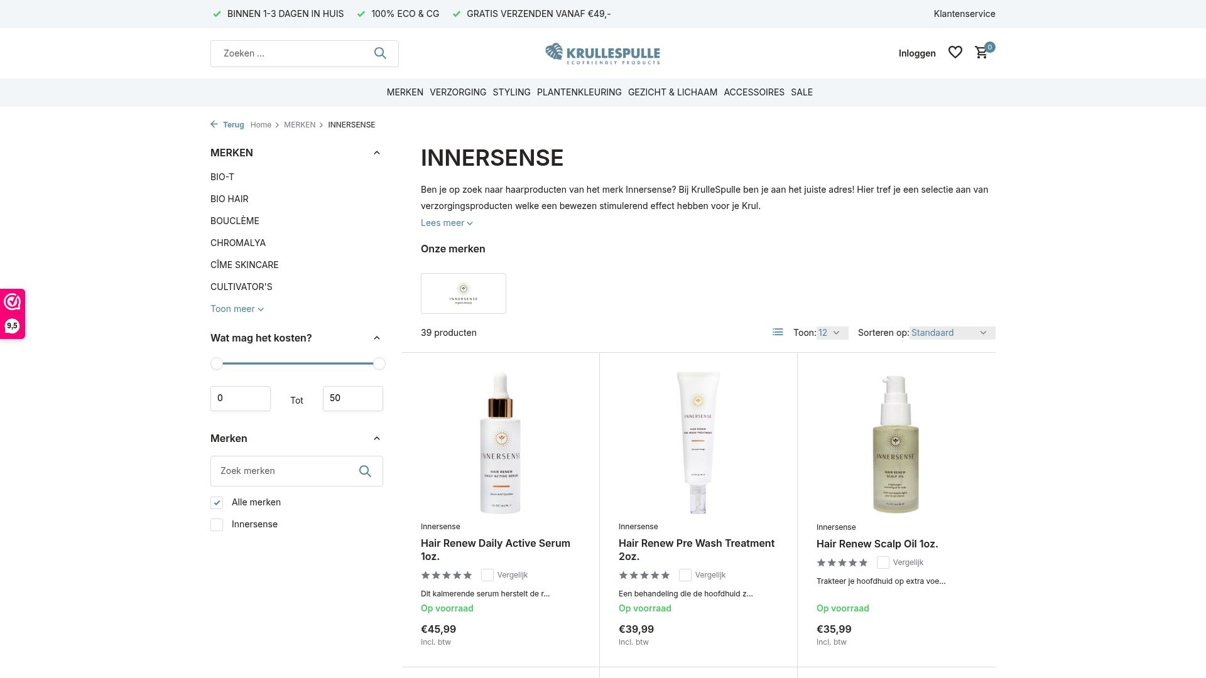Image resolution: width=1206 pixels, height=678 pixels.
Task: Select BIO HAIR brand in sidebar
Action: pyautogui.click(x=229, y=199)
